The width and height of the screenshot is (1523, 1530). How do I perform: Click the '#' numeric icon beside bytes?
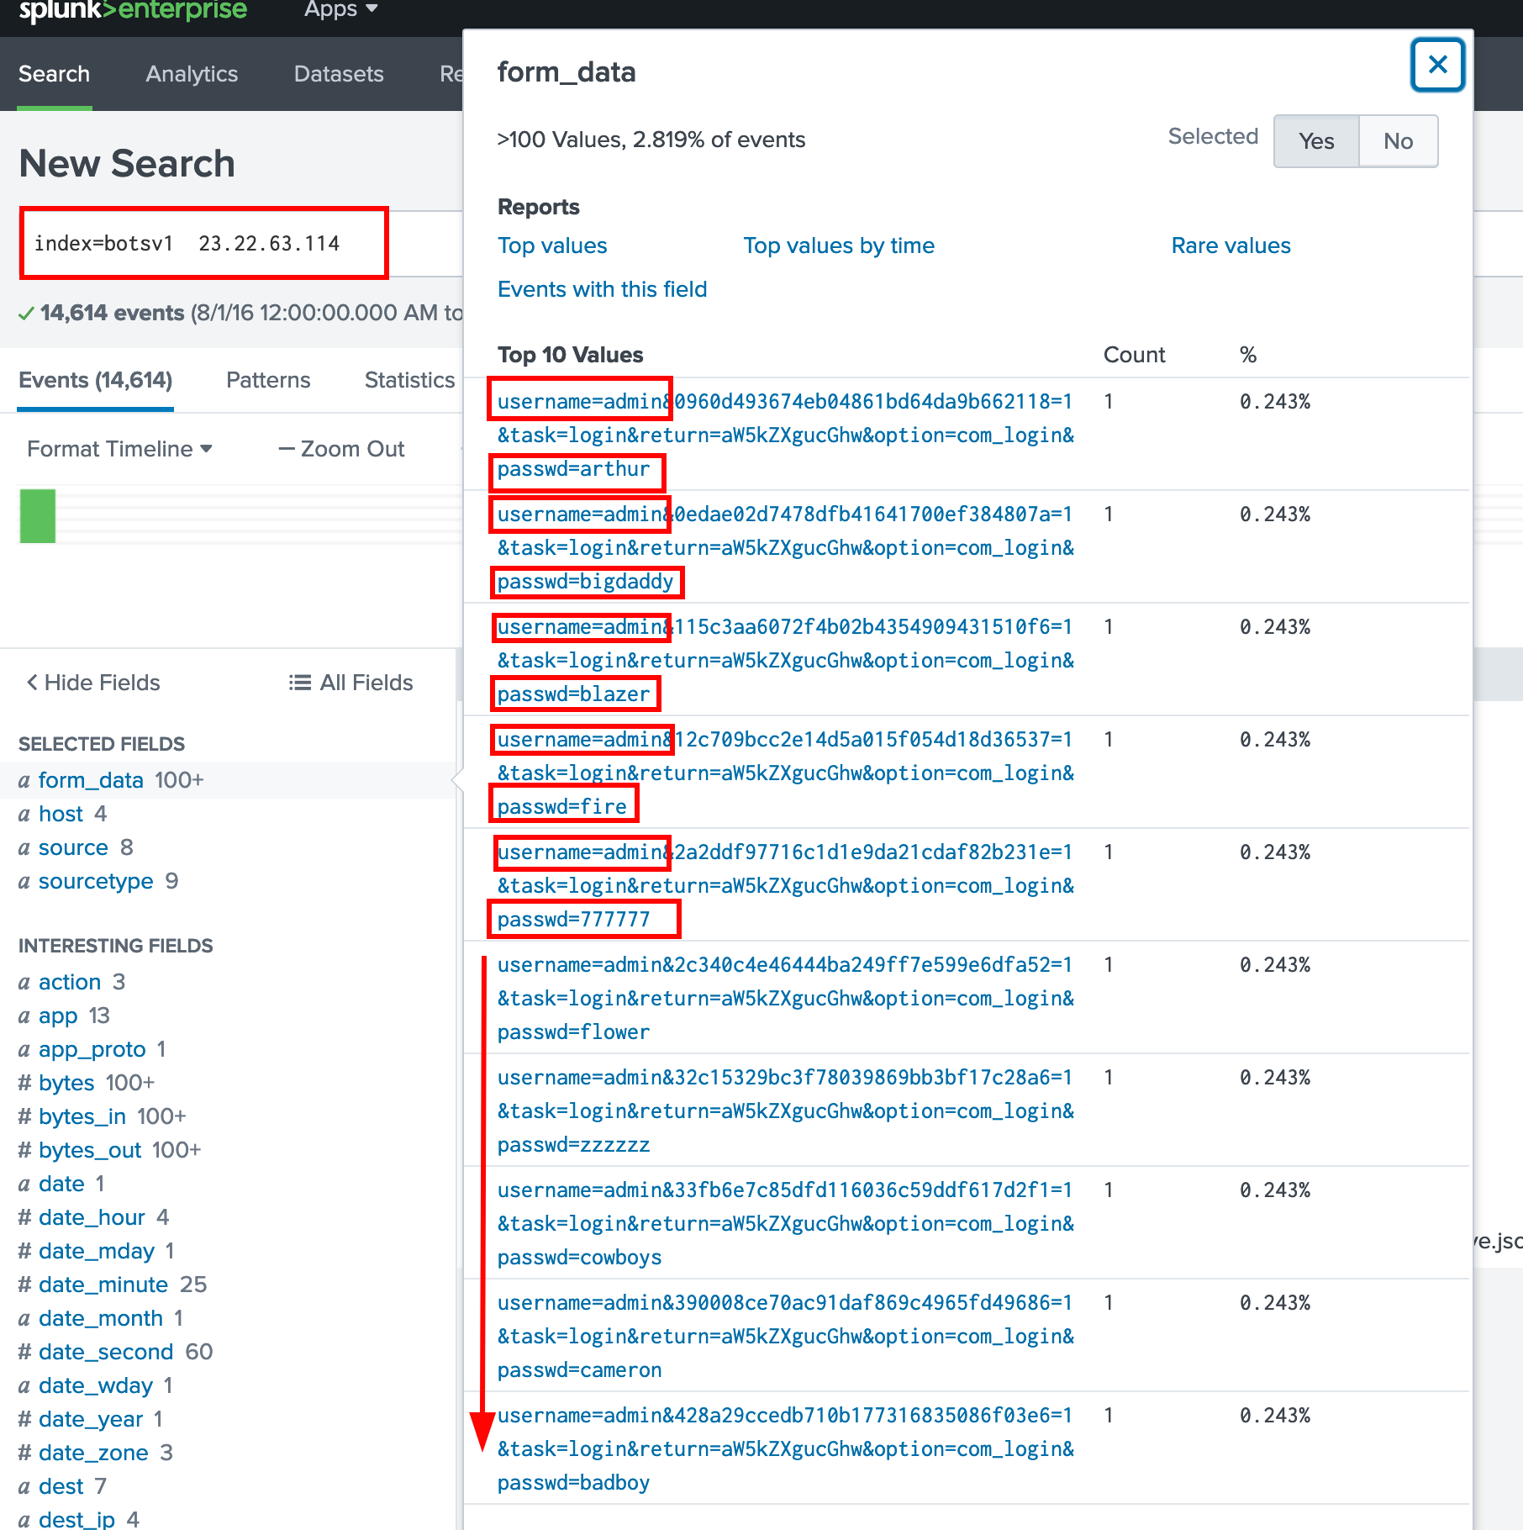(24, 1083)
